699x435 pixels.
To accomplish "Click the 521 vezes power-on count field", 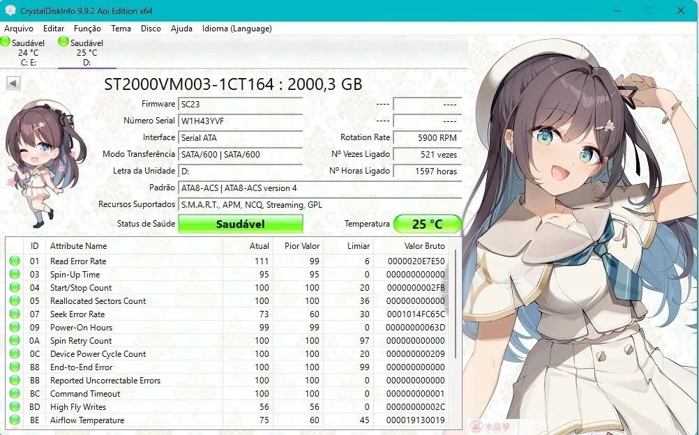I will [x=427, y=155].
